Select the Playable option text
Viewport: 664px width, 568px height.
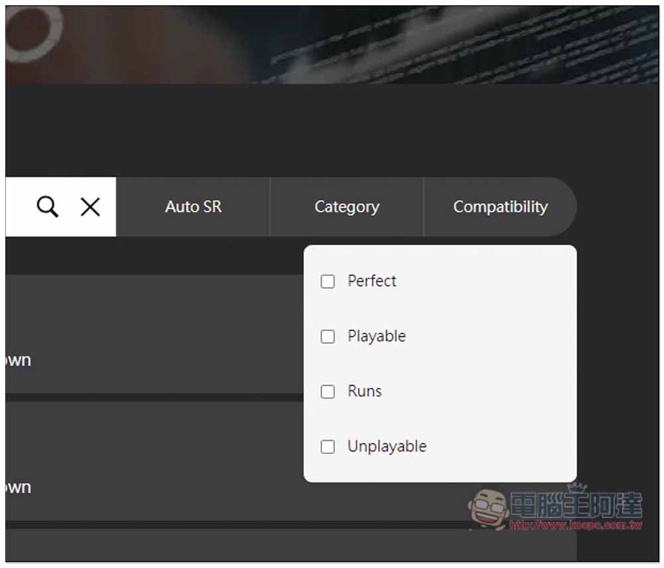(x=376, y=336)
